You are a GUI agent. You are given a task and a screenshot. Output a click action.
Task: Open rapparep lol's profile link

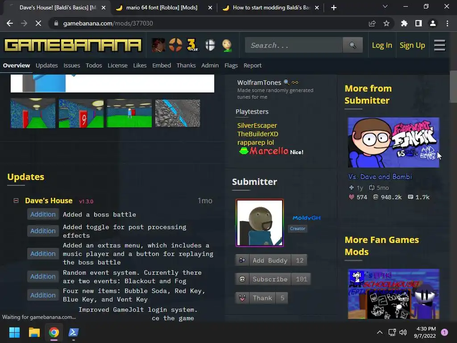click(256, 142)
